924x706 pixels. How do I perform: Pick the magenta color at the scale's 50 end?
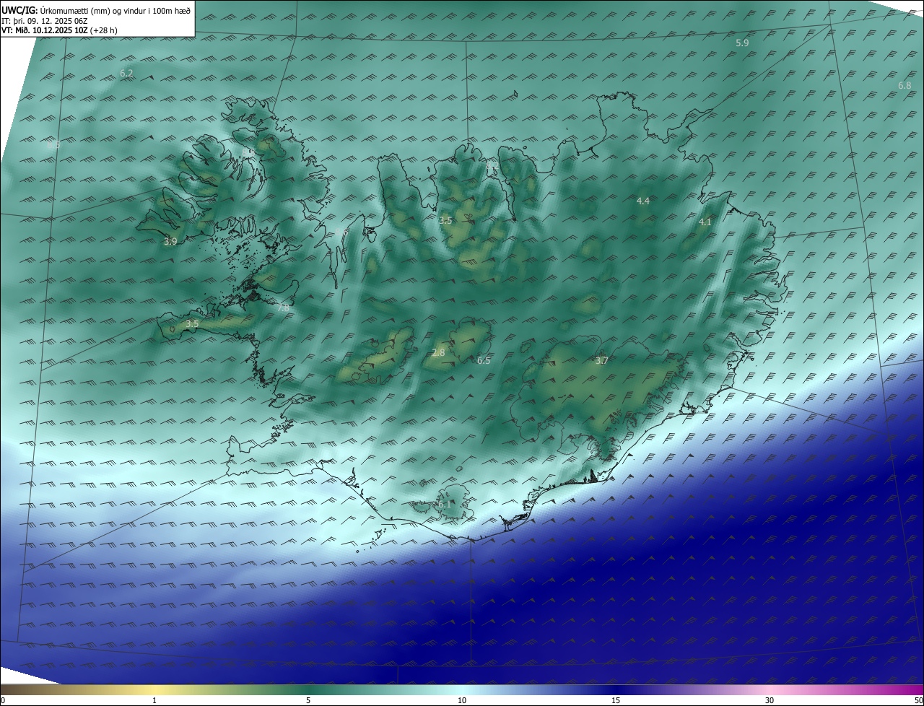(x=918, y=689)
